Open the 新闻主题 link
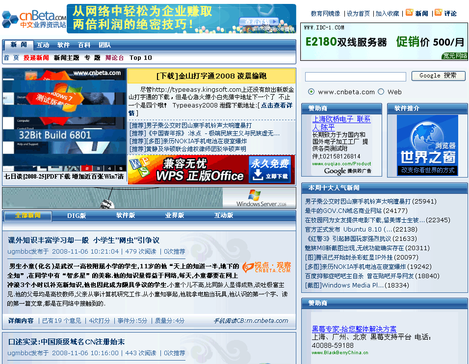Screen dimensions: 469x364 coord(66,58)
